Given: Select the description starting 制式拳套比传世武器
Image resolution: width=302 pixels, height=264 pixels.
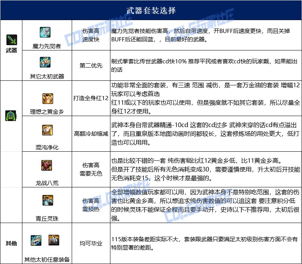Looking at the screenshot, I should (204, 66).
